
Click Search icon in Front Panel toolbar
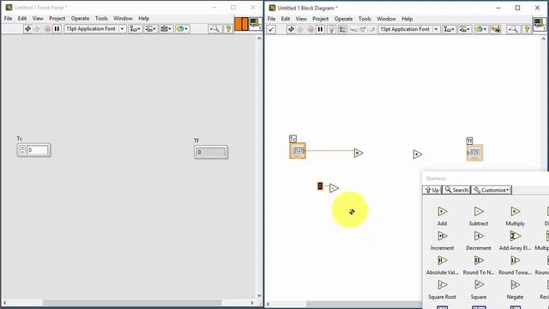point(214,28)
